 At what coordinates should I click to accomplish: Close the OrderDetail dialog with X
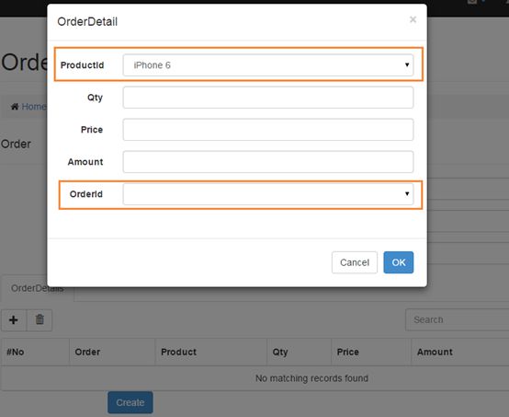[413, 19]
